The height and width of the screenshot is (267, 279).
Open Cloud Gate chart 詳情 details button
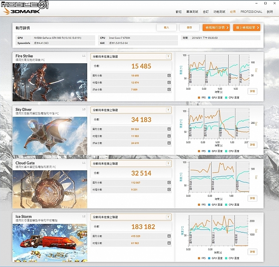click(x=252, y=198)
